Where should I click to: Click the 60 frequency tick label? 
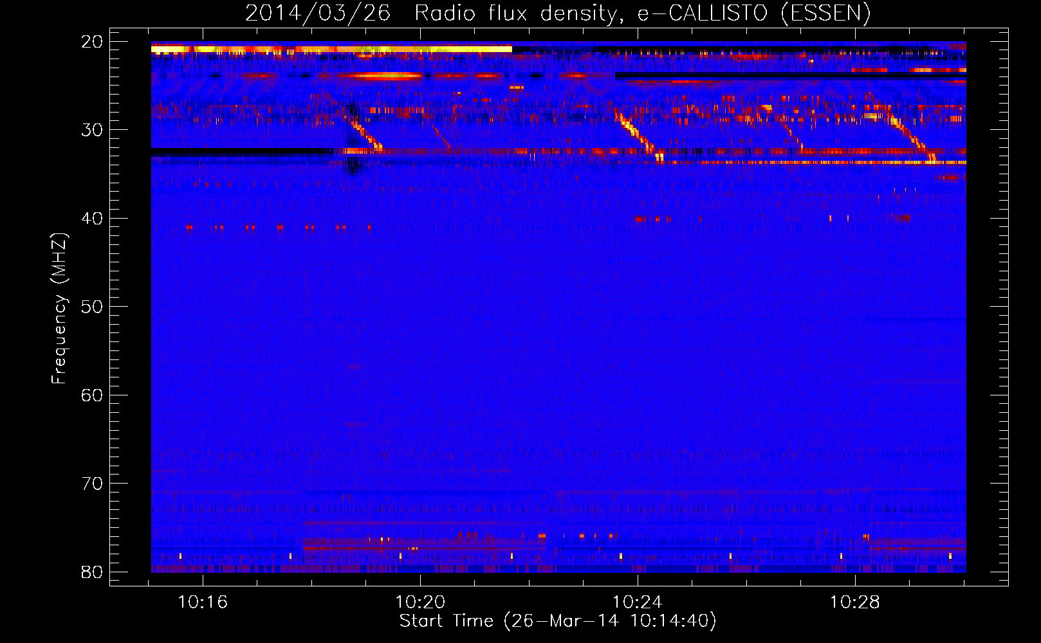click(x=92, y=395)
